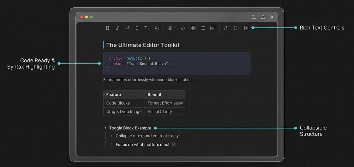Insert a hyperlink
The height and width of the screenshot is (167, 354).
226,28
